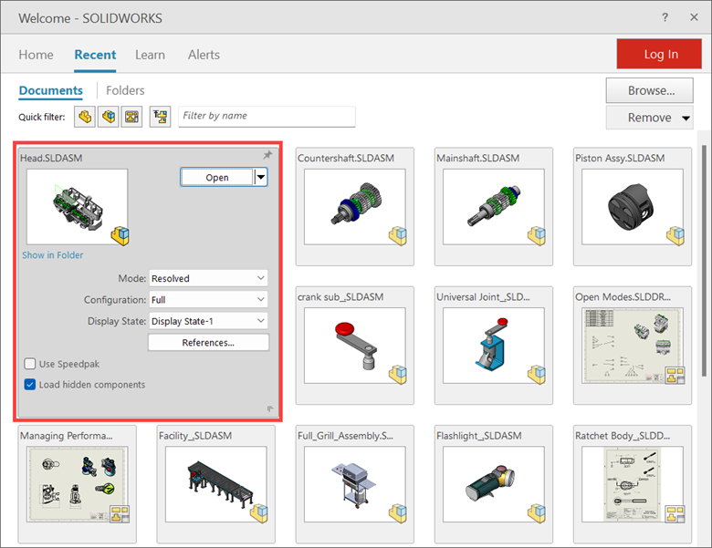Open the Managing Performa... drawing thumbnail

point(78,484)
